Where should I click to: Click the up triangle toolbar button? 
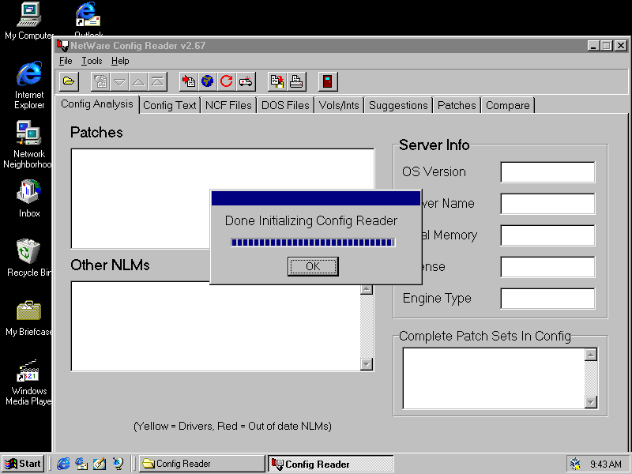click(138, 81)
